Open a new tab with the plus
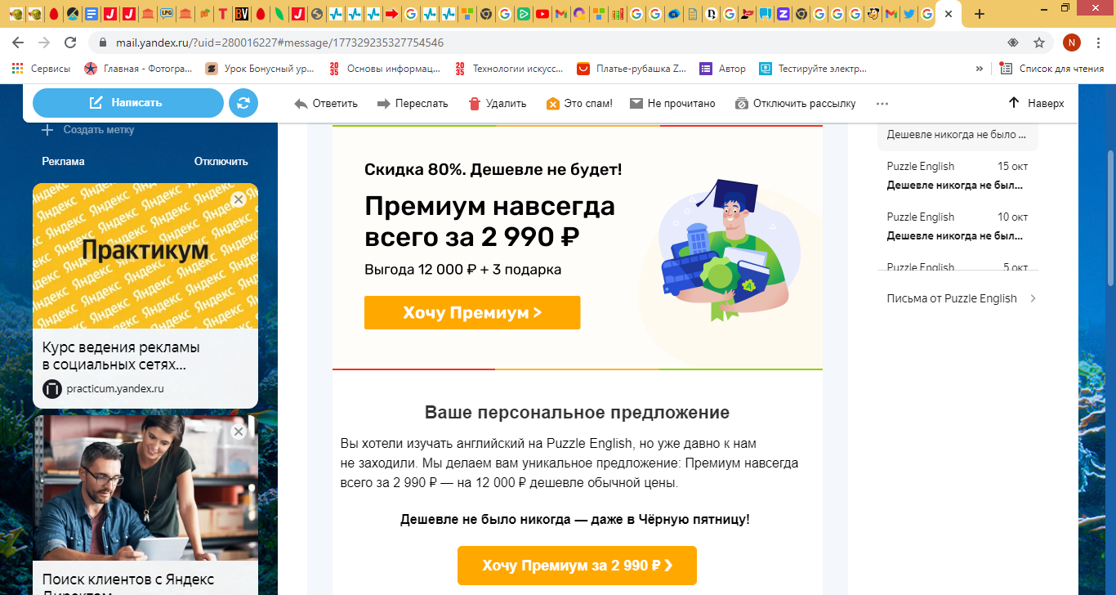 coord(980,14)
